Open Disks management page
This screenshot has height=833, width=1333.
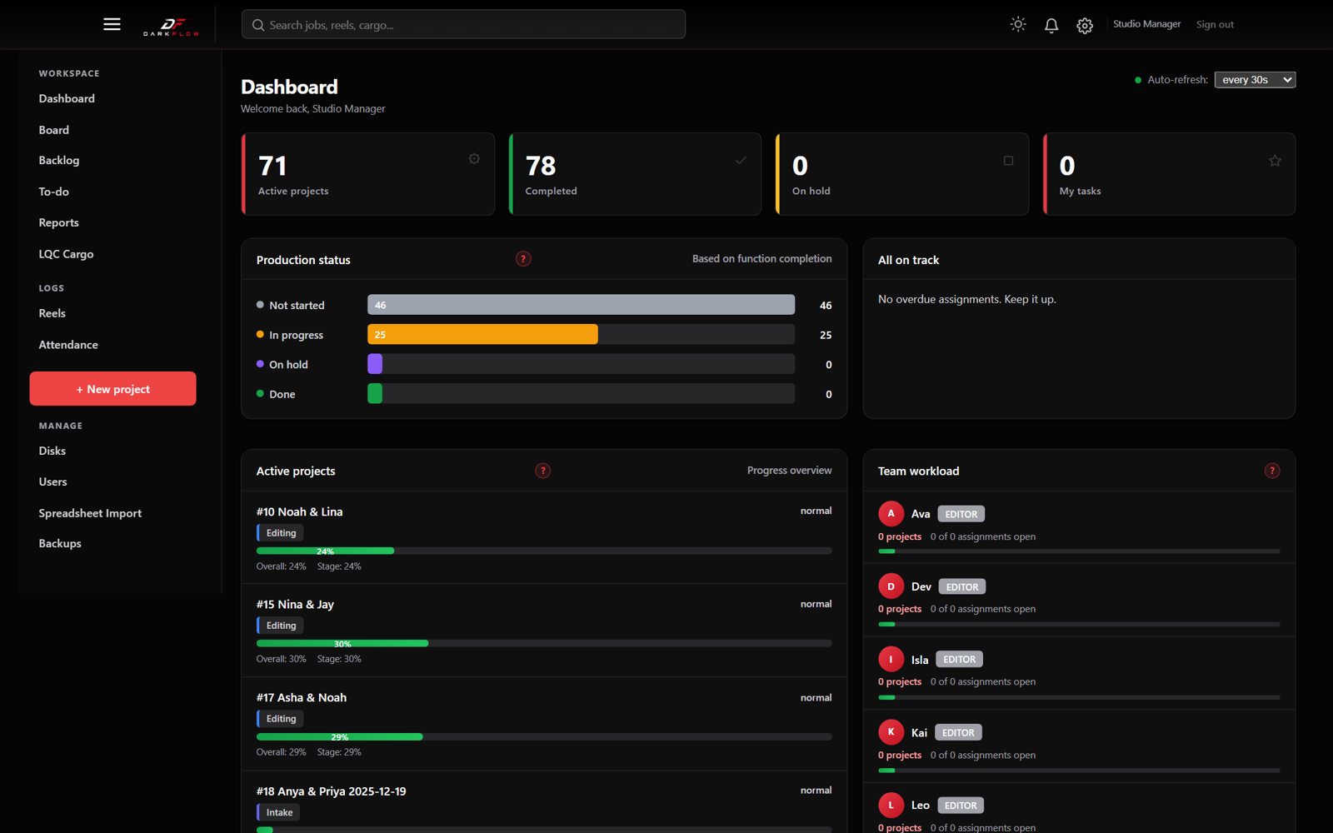click(52, 451)
